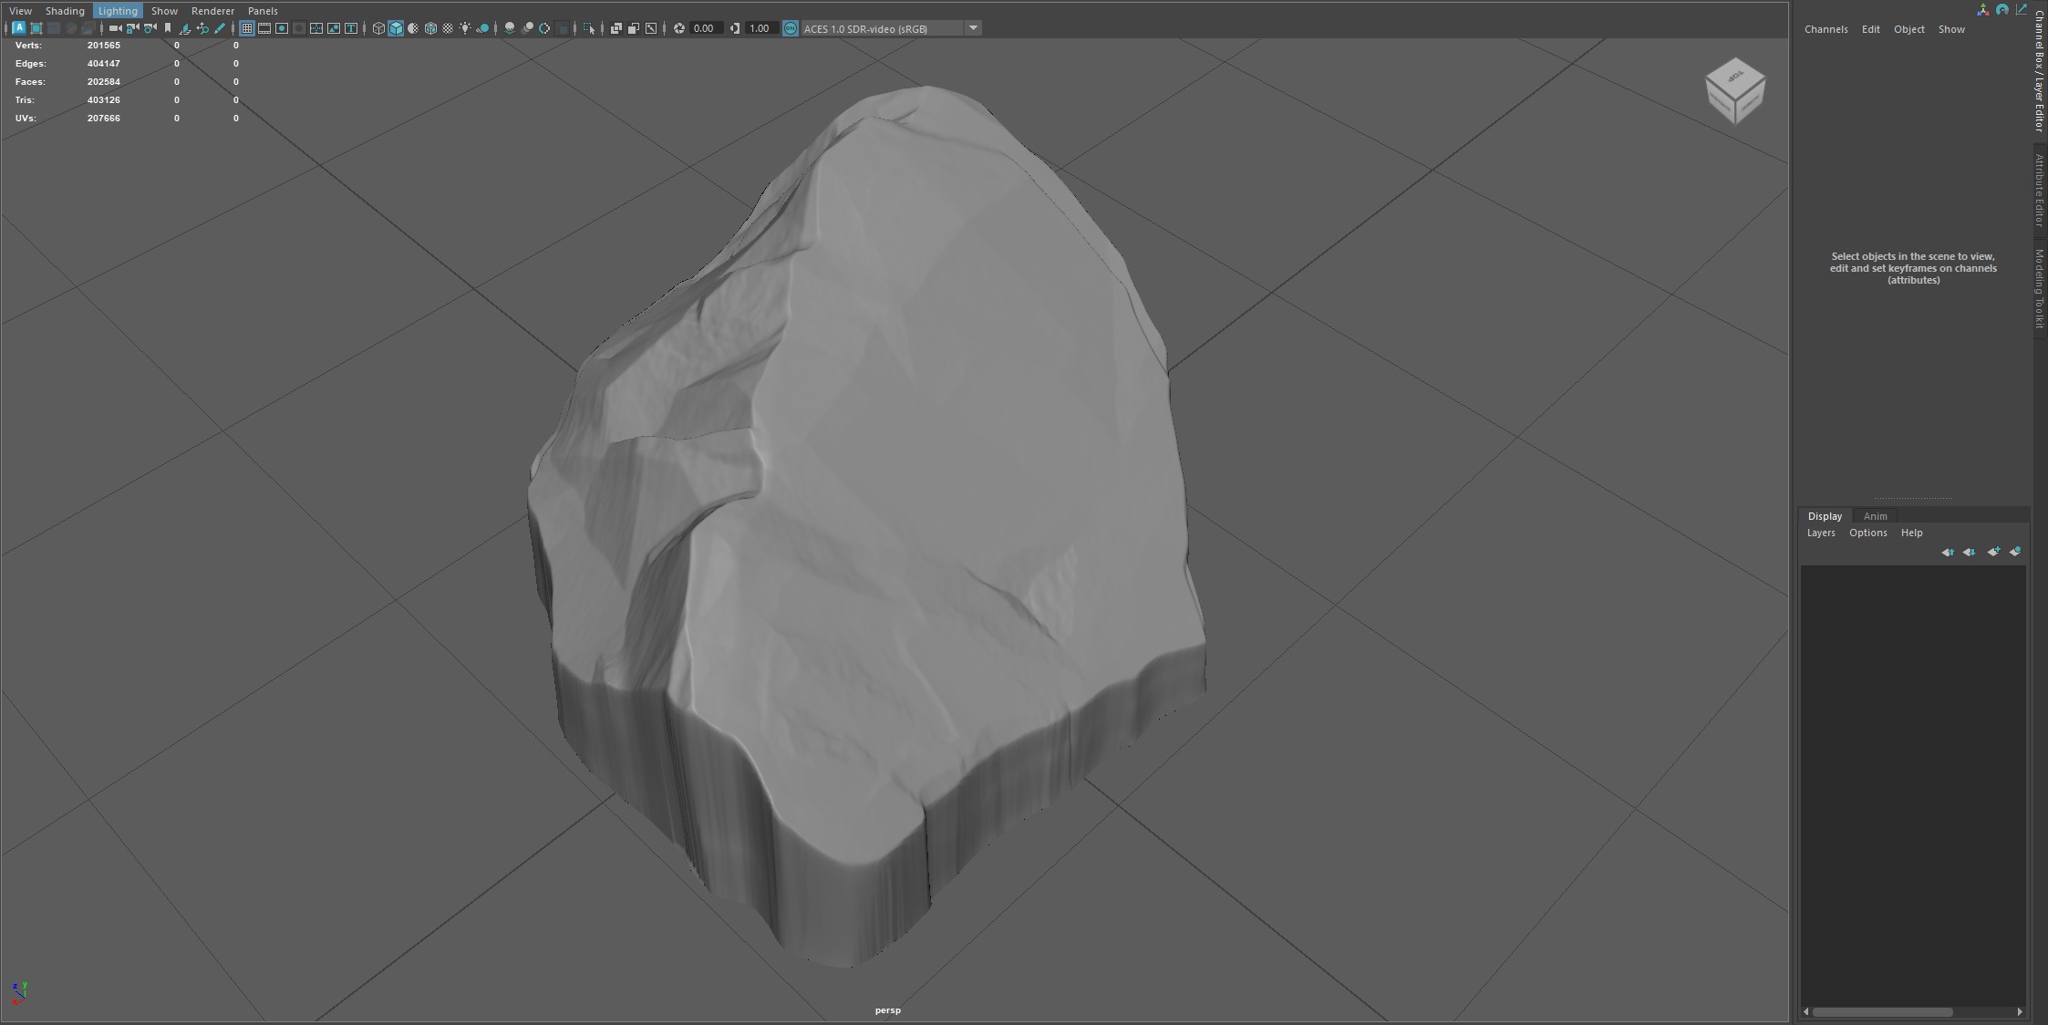Toggle the Safe Title icon
This screenshot has width=2048, height=1025.
coord(351,28)
